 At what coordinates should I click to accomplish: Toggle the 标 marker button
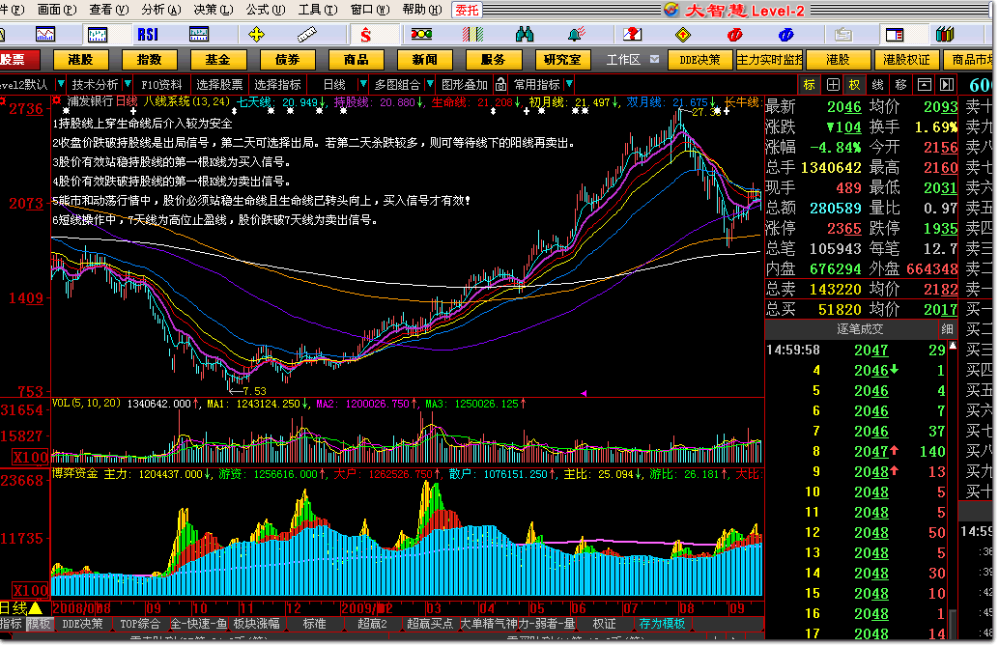click(x=809, y=85)
